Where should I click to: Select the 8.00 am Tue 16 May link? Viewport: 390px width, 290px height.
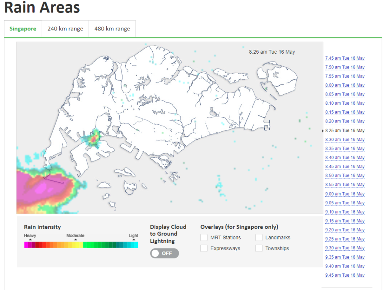[345, 85]
